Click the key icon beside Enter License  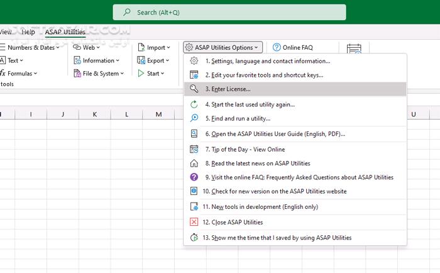pos(194,89)
